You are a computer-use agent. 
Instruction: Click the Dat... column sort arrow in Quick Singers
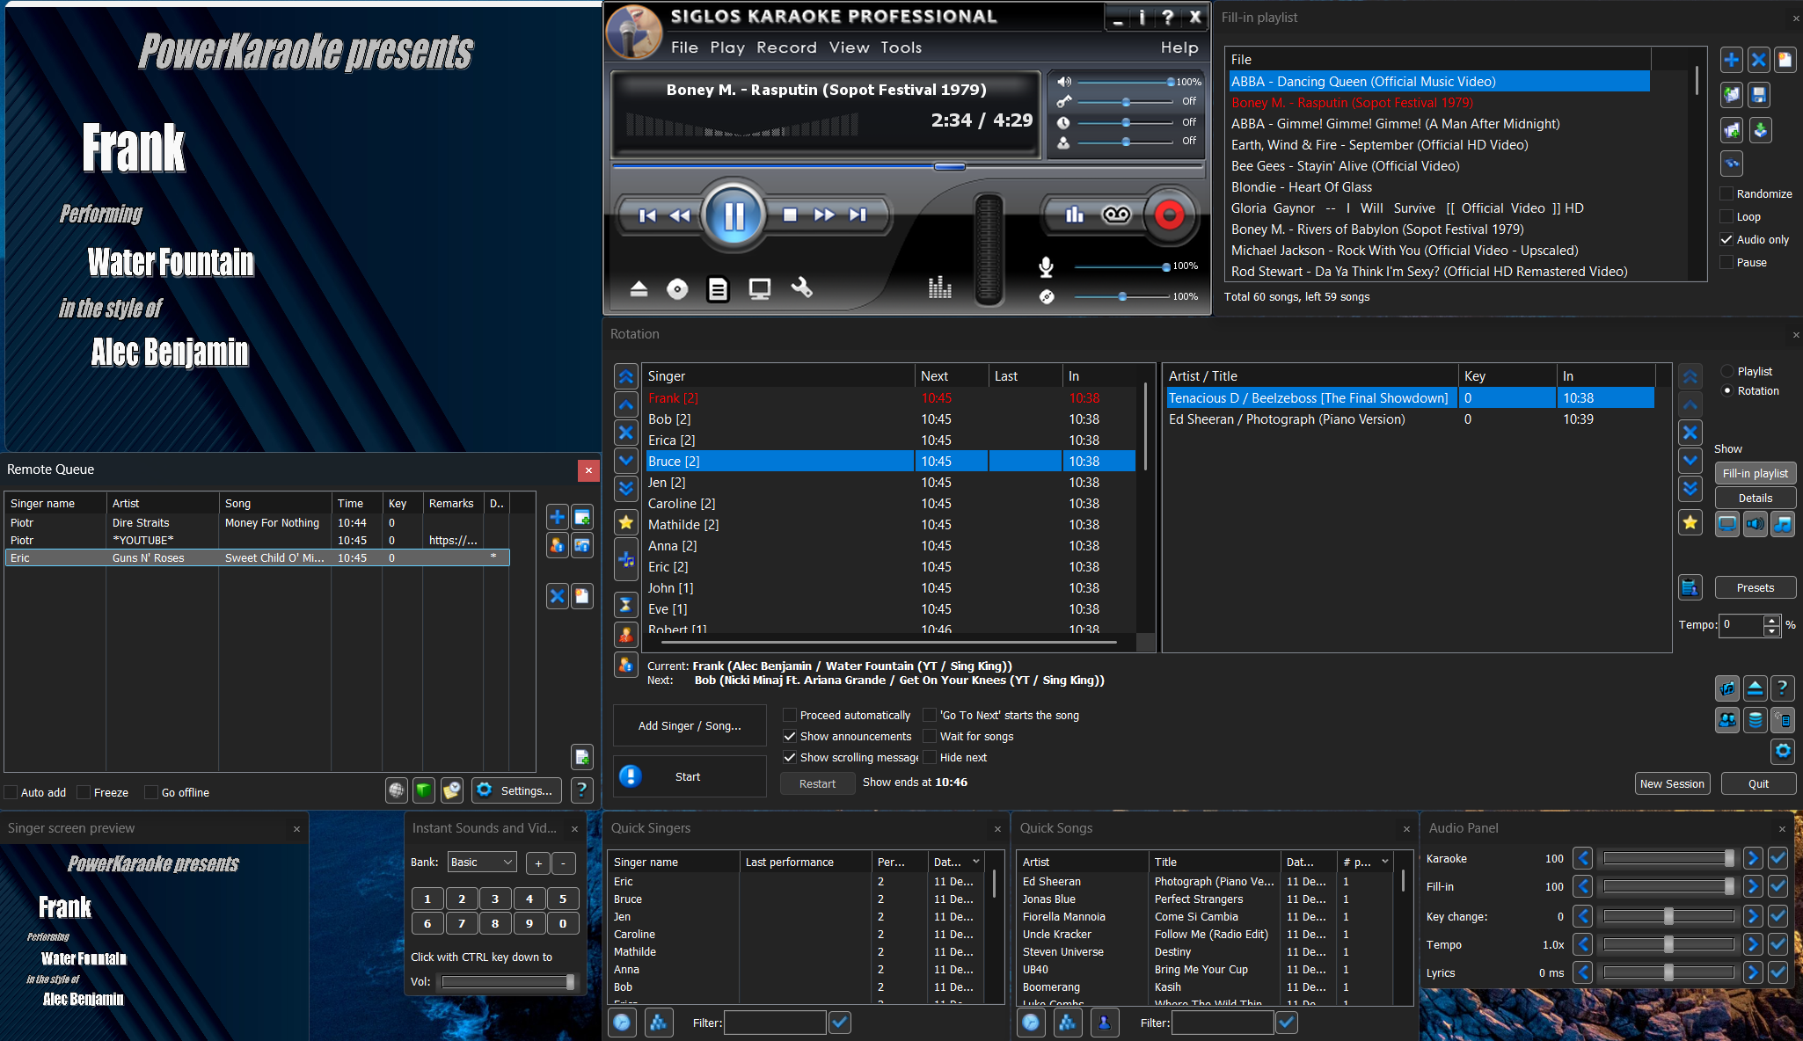point(975,862)
